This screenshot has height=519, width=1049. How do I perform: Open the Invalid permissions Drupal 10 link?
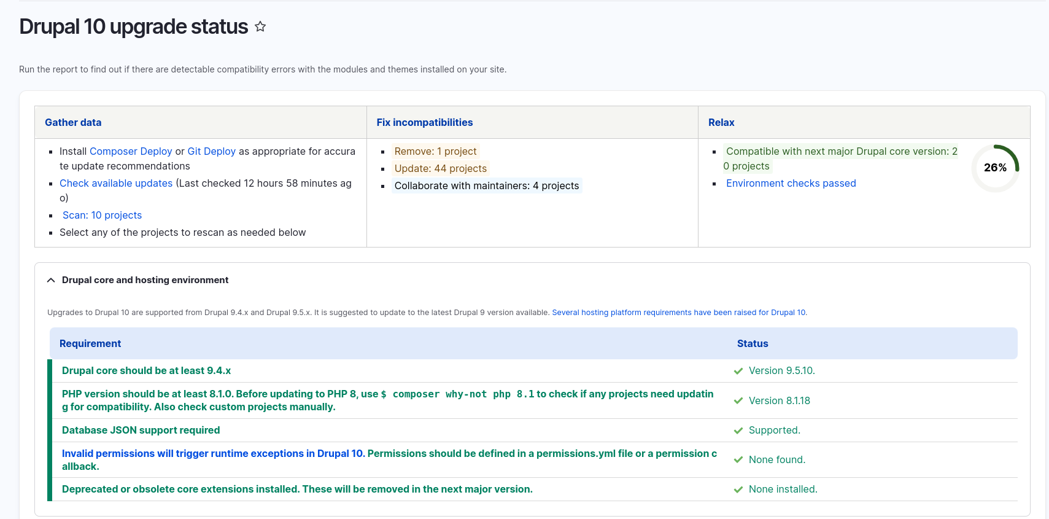[x=214, y=453]
